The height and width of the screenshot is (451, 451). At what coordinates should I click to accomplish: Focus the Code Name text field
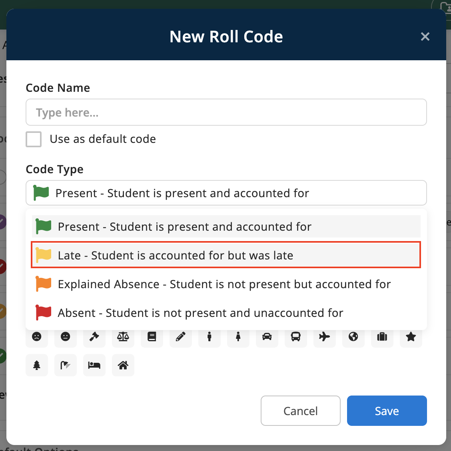[226, 113]
